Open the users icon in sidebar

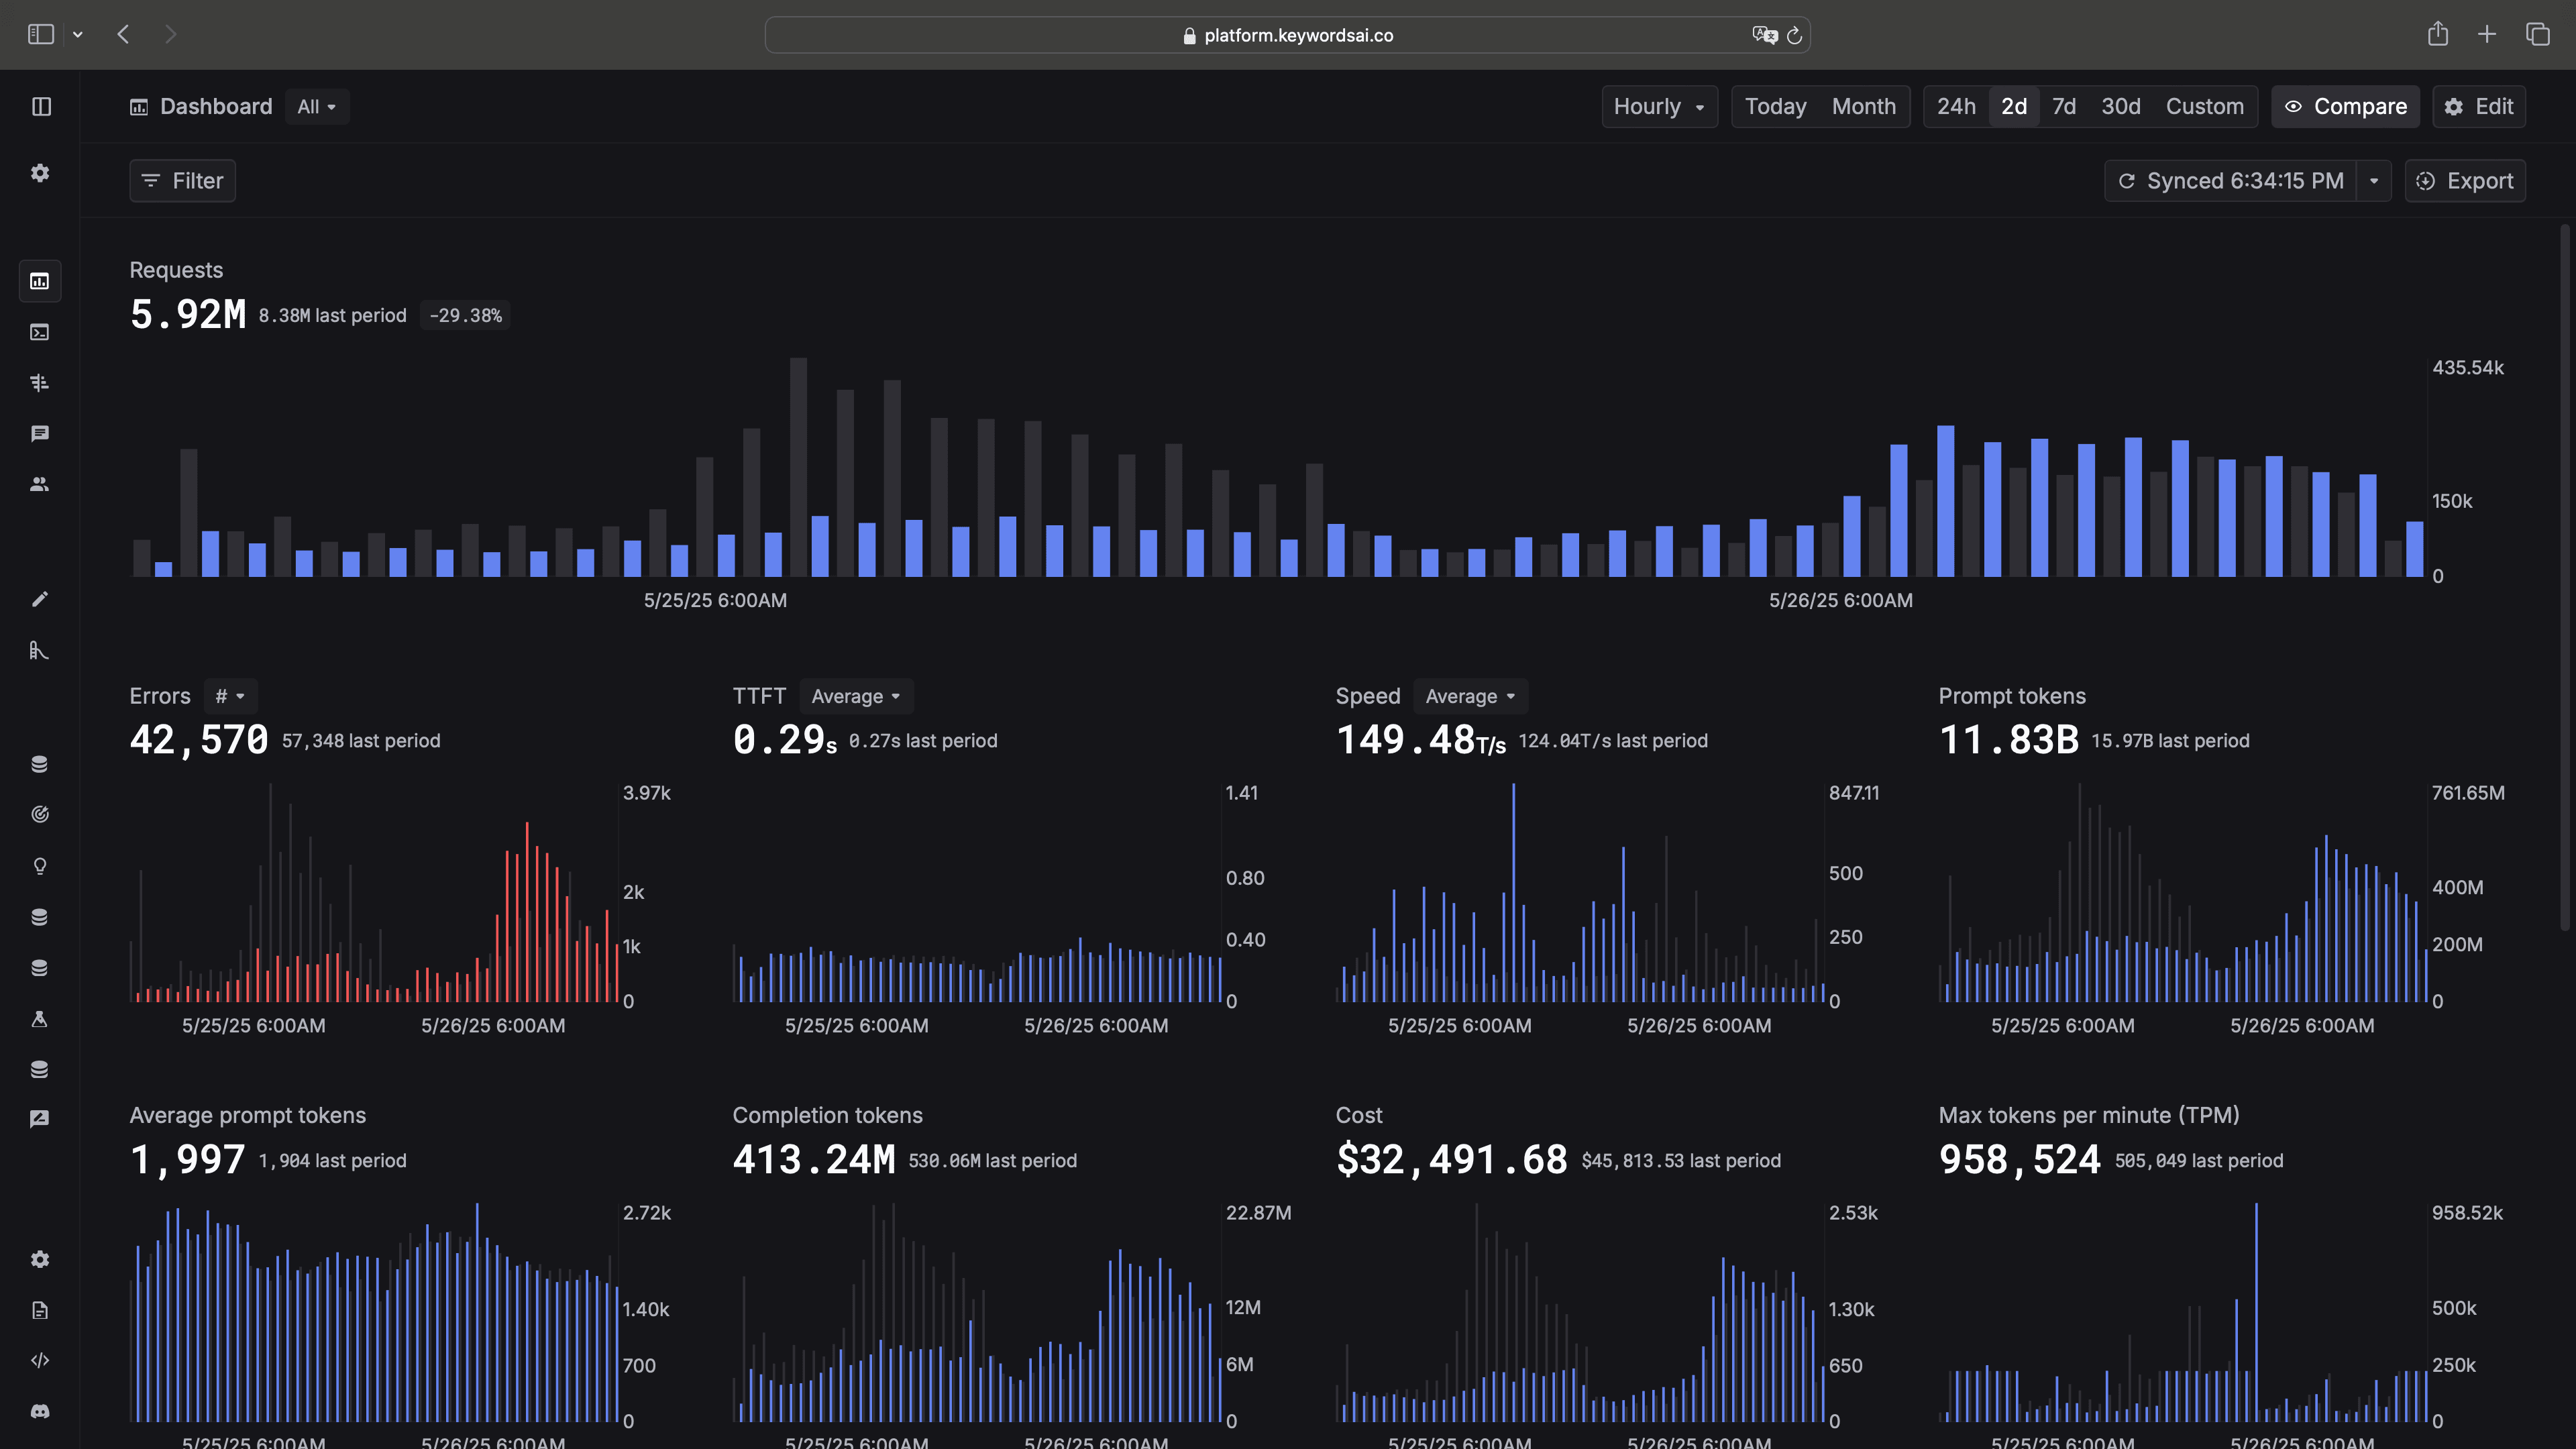[x=40, y=484]
